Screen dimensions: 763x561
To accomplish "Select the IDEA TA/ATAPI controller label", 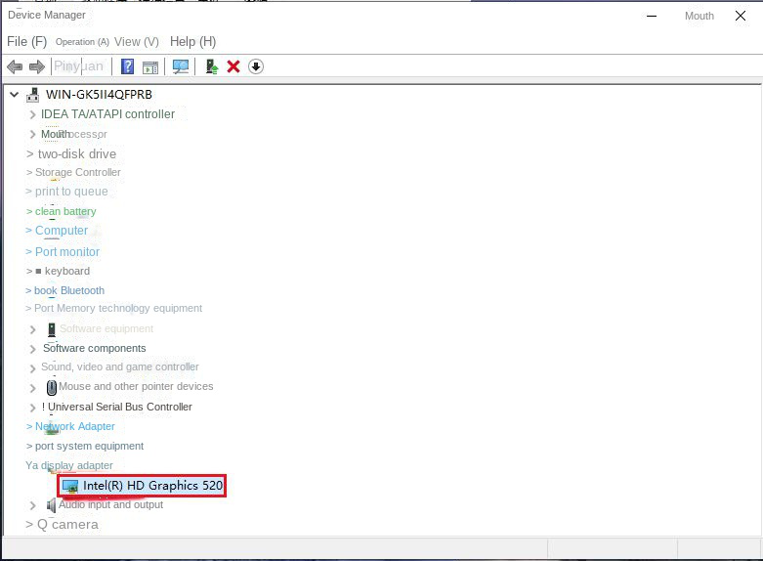I will (x=107, y=114).
